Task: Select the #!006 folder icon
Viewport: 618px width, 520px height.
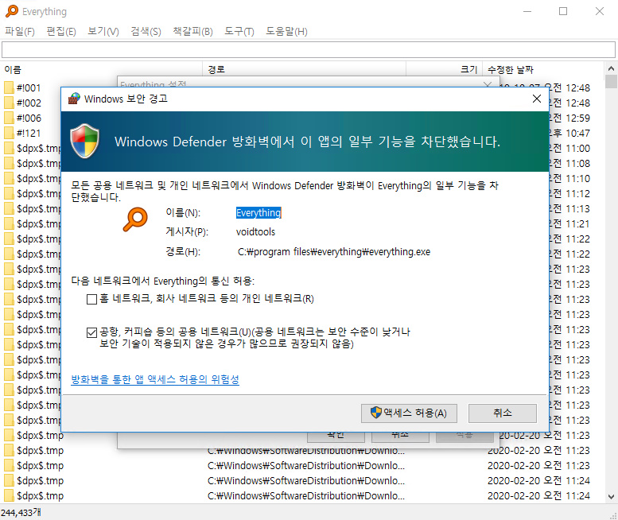Action: click(x=9, y=118)
